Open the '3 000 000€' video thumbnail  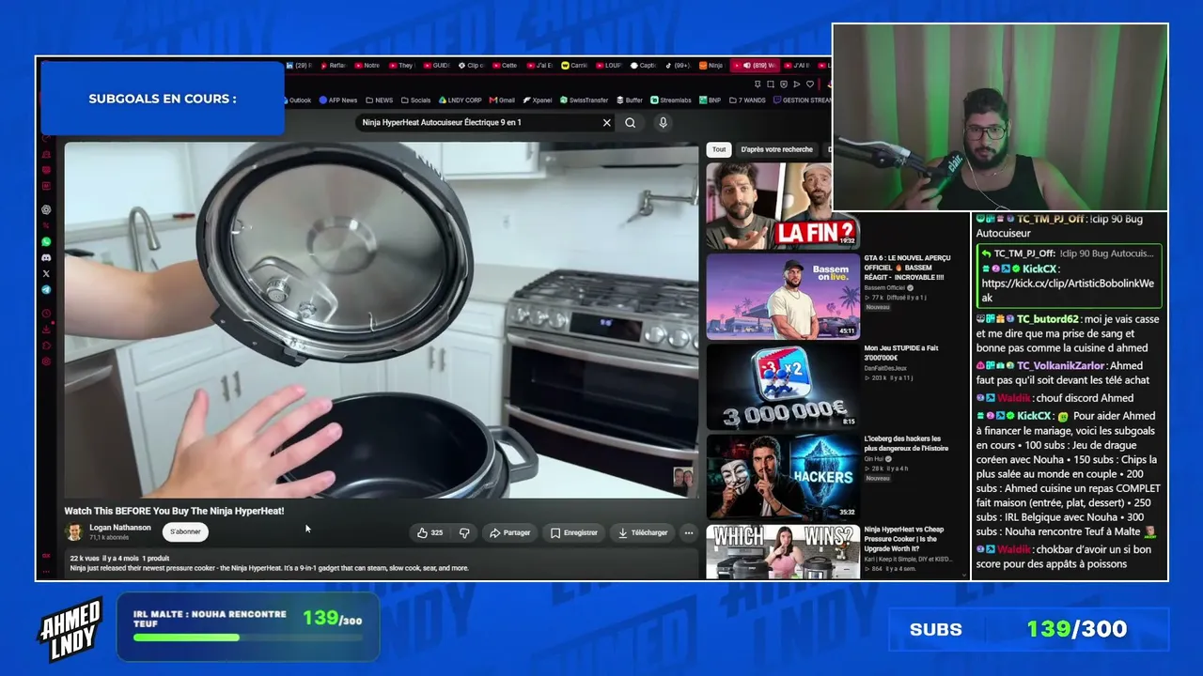[x=783, y=387]
